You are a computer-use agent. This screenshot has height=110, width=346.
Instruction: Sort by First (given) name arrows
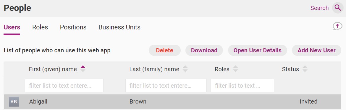pos(83,69)
